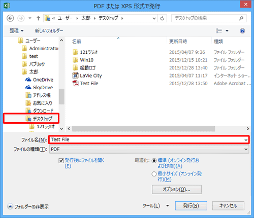Click the 発行(S) publish button

[191, 206]
